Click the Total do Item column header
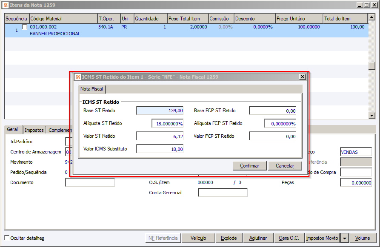Image resolution: width=380 pixels, height=247 pixels. 346,19
